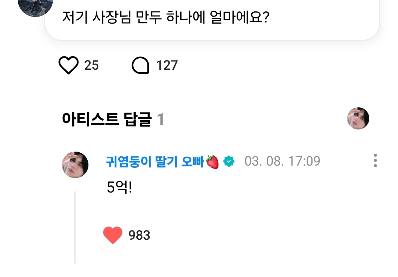
Task: Tap the verified badge beside the artist name
Action: (x=229, y=161)
